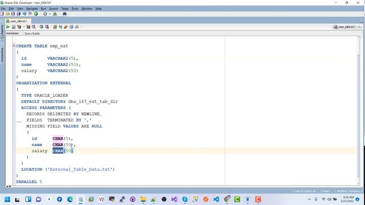Viewport: 365px width, 205px height.
Task: Open the View menu
Action: [x=20, y=9]
